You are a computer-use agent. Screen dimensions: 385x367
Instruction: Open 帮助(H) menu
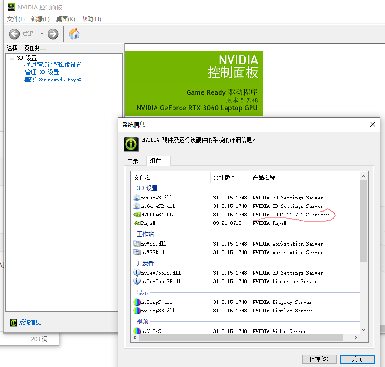tap(91, 19)
